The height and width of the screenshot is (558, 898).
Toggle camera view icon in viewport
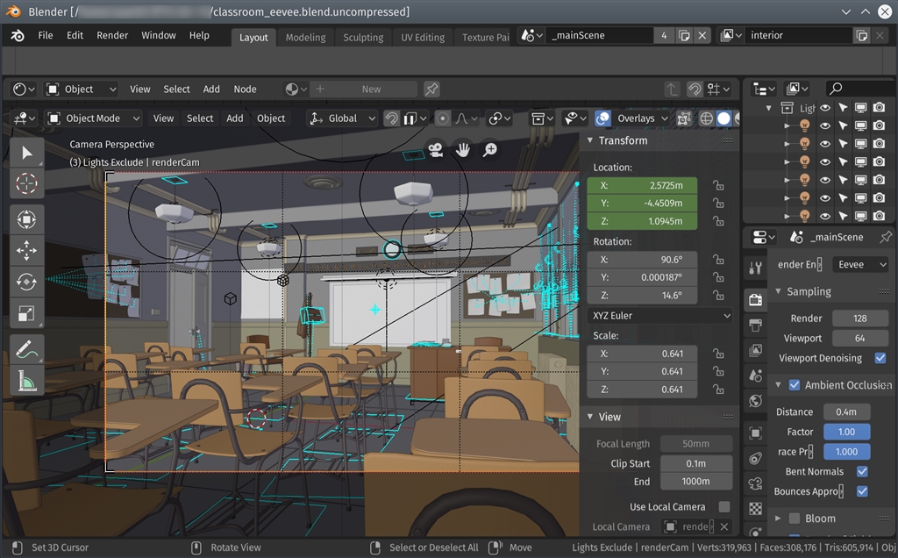[435, 151]
